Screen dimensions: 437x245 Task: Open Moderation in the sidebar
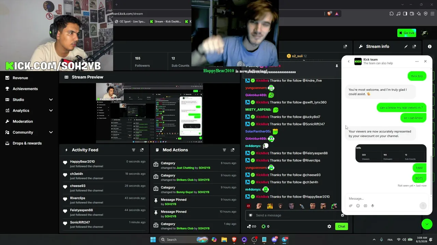point(23,121)
